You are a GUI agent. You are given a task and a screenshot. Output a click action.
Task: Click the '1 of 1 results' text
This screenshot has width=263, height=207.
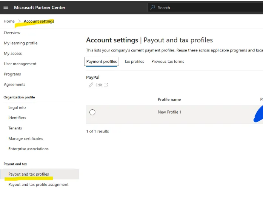97,131
